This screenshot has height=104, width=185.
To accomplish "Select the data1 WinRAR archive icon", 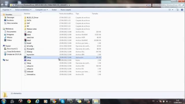I will 25,35.
